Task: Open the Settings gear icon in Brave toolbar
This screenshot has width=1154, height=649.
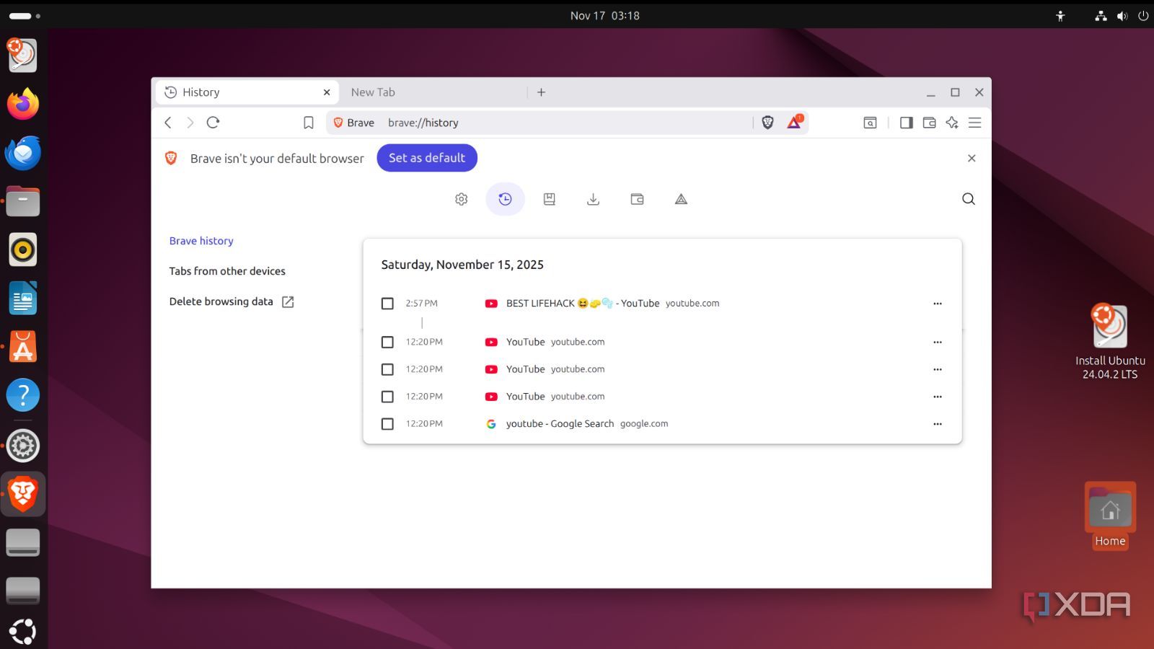Action: (x=462, y=199)
